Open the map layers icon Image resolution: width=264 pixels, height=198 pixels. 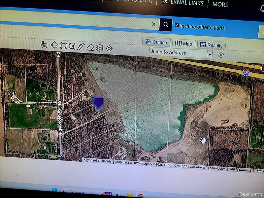click(100, 48)
